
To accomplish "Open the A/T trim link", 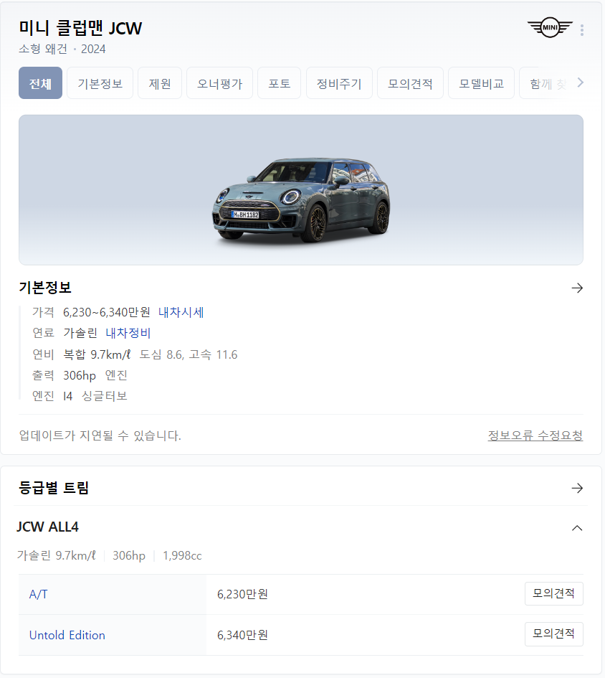I will tap(38, 595).
